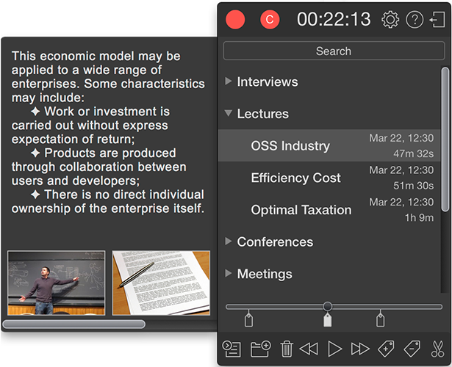
Task: Click the red record button
Action: [x=235, y=20]
